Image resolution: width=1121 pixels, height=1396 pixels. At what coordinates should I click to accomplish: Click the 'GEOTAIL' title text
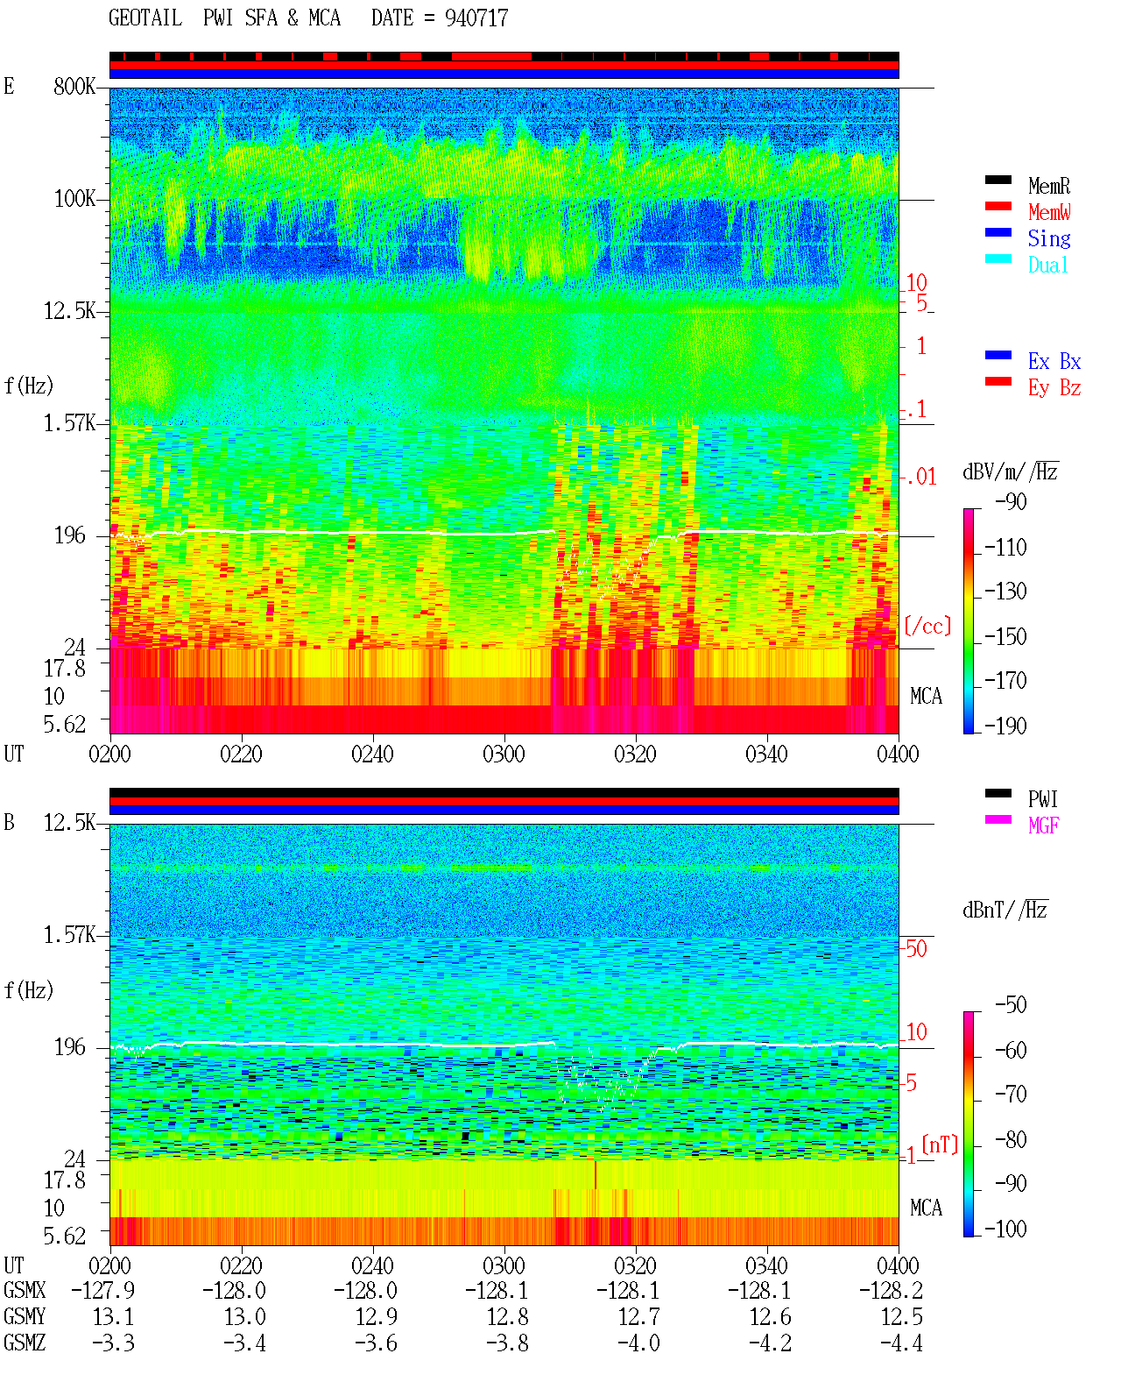click(145, 18)
